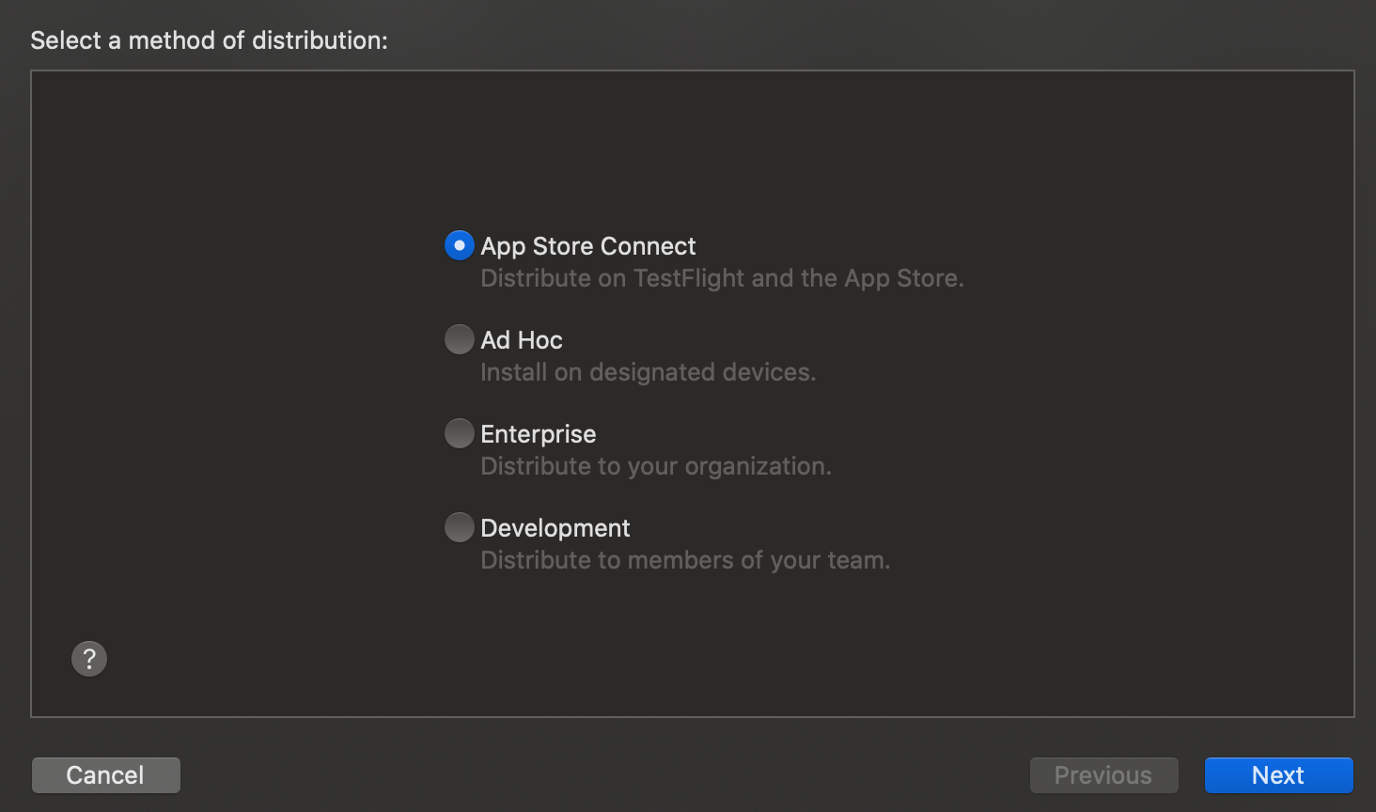This screenshot has width=1376, height=812.
Task: Choose the Ad Hoc radio button
Action: [459, 339]
